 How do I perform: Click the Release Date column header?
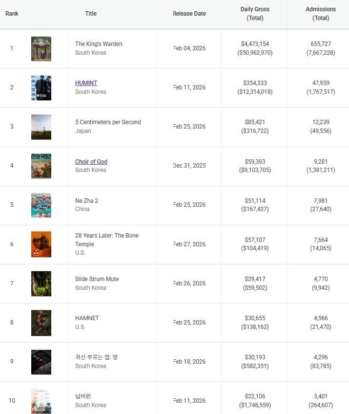click(x=189, y=14)
